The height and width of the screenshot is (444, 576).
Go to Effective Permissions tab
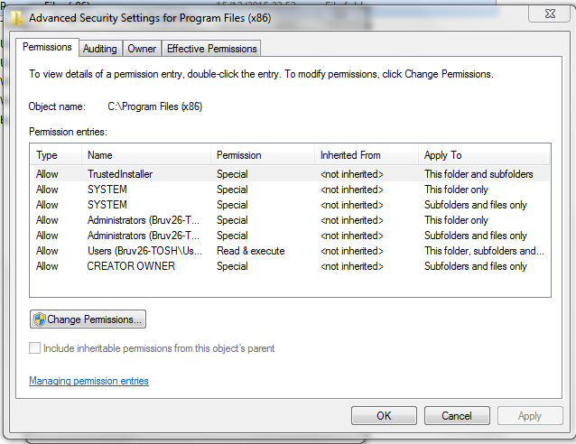212,49
